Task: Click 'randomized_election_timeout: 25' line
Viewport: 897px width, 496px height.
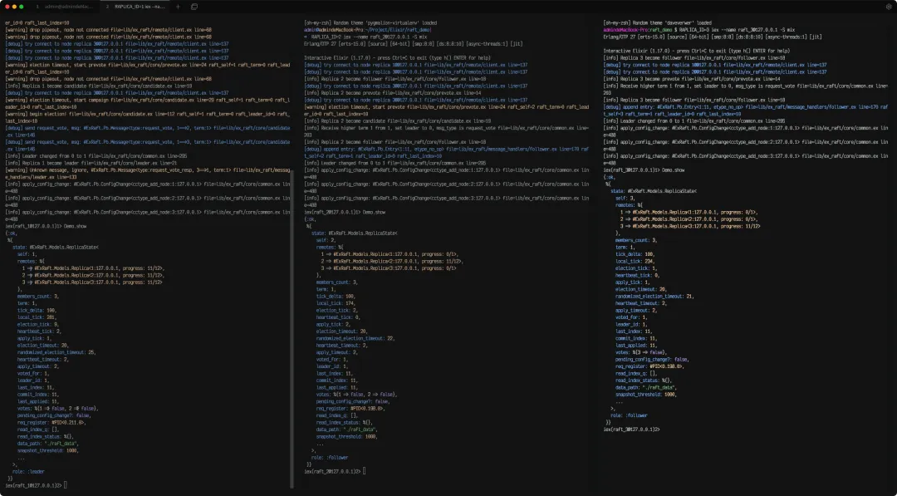Action: (56, 352)
